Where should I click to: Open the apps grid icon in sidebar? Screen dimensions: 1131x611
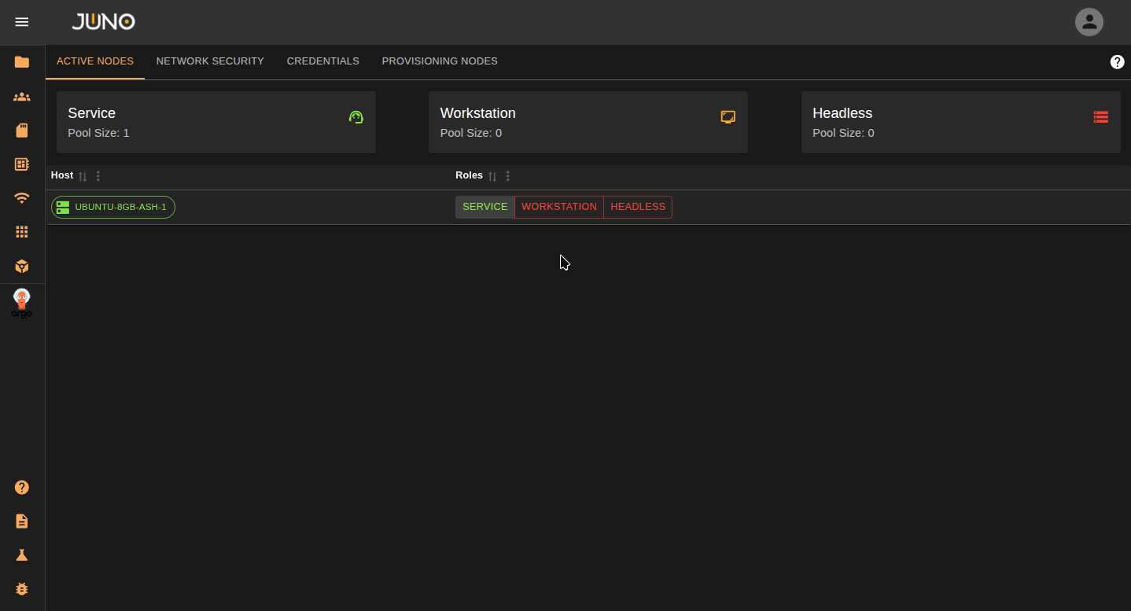pos(22,232)
